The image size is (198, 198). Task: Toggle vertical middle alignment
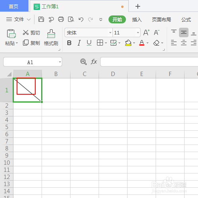tap(184, 32)
